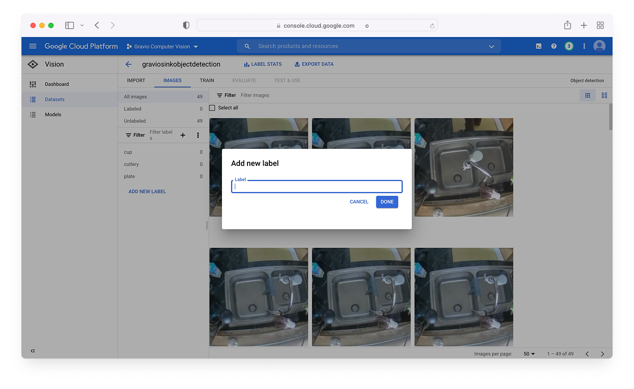Open the Images per page dropdown

click(x=528, y=353)
